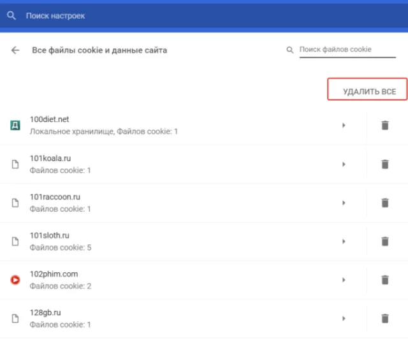This screenshot has width=408, height=343.
Task: Select the 100diet.net site name
Action: coord(49,119)
